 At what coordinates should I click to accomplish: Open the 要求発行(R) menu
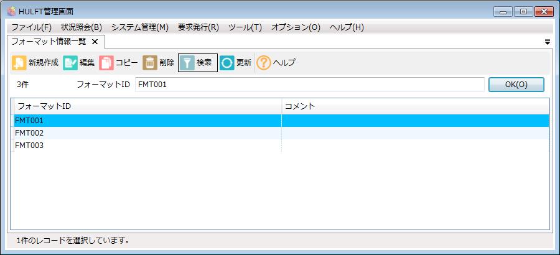(x=198, y=27)
